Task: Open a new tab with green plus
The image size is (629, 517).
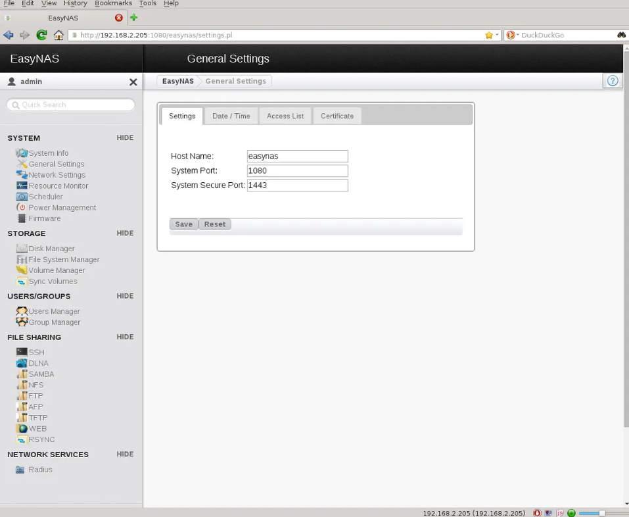Action: pos(134,18)
